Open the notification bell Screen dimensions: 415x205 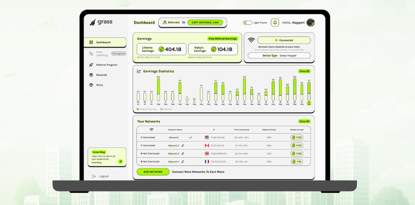275,22
